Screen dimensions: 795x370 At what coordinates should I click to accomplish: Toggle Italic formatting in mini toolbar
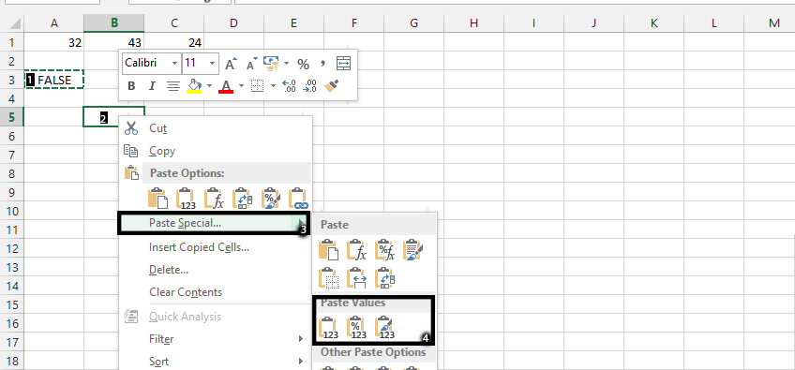(152, 86)
